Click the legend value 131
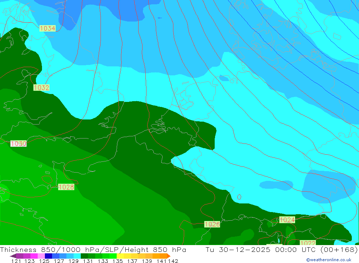This screenshot has height=263, width=359. coord(88,261)
